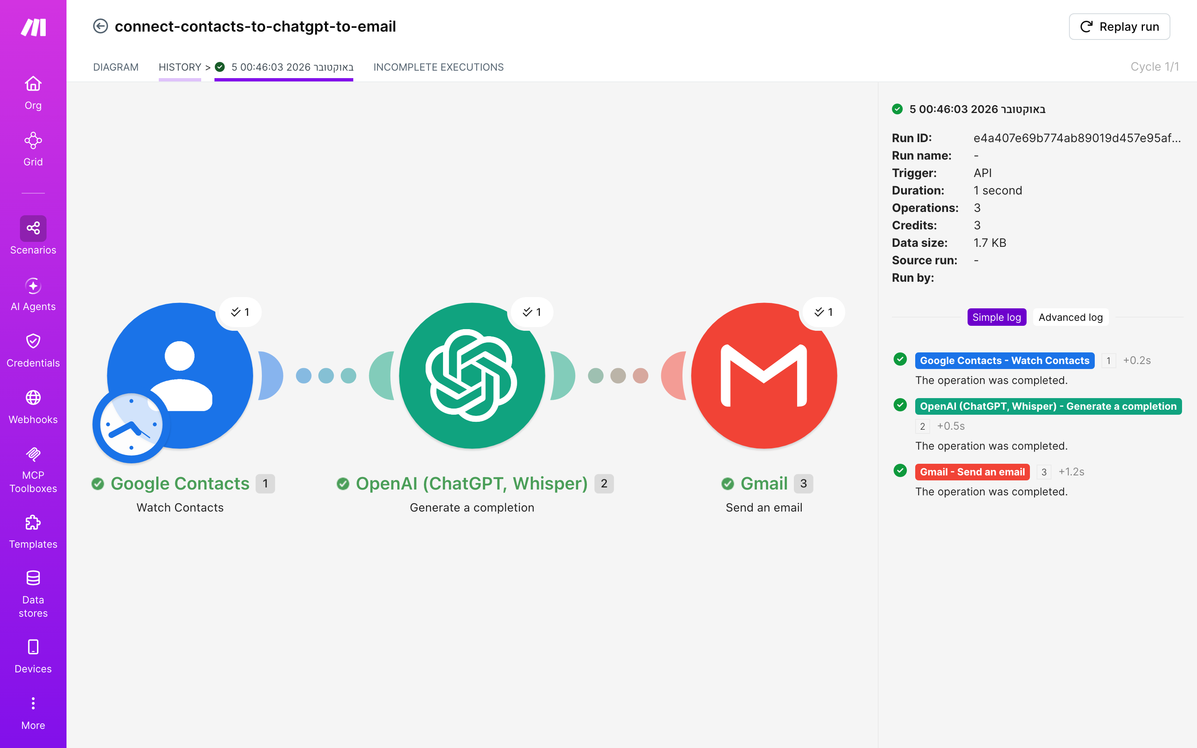Screen dimensions: 1197x748
Task: Switch to the Advanced log view
Action: (x=1070, y=317)
